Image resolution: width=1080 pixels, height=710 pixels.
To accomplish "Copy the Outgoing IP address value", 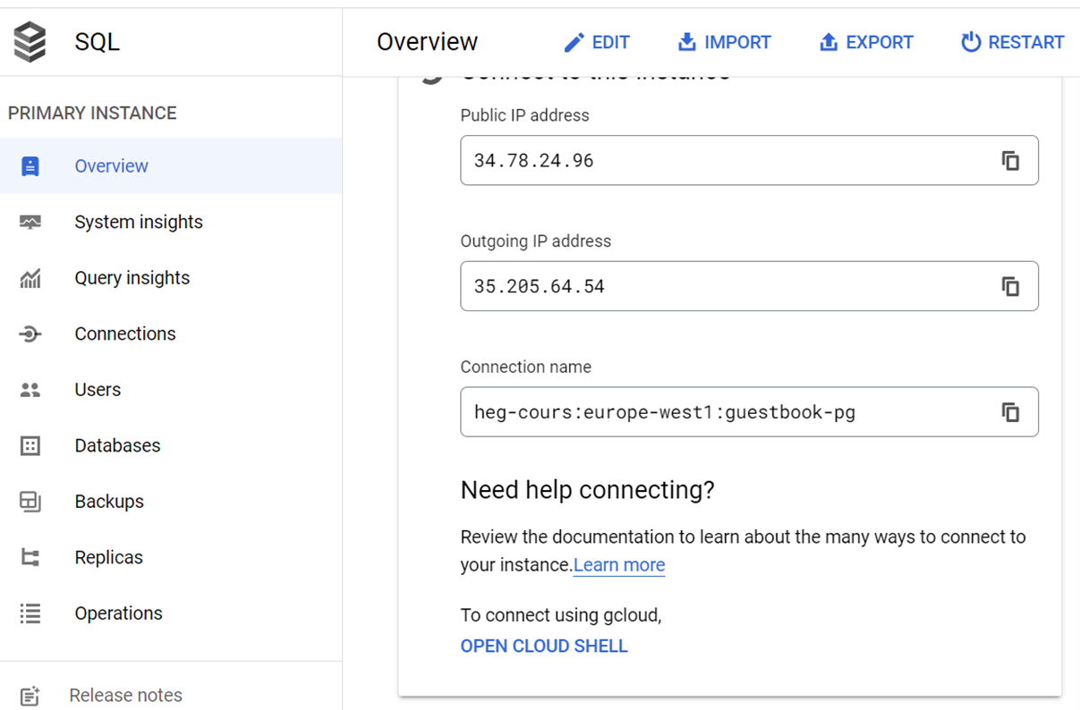I will [1010, 286].
